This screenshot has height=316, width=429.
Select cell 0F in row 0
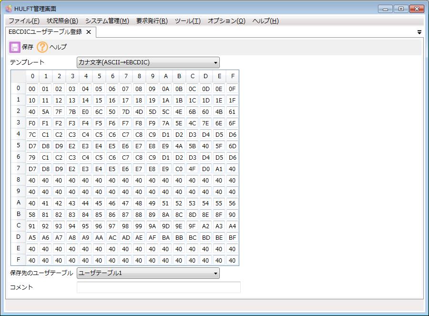pyautogui.click(x=232, y=89)
